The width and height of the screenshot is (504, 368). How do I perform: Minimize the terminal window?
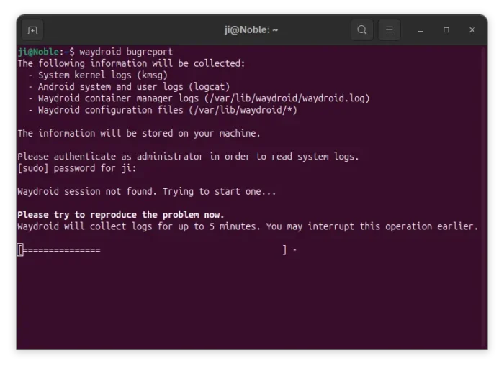pyautogui.click(x=420, y=30)
